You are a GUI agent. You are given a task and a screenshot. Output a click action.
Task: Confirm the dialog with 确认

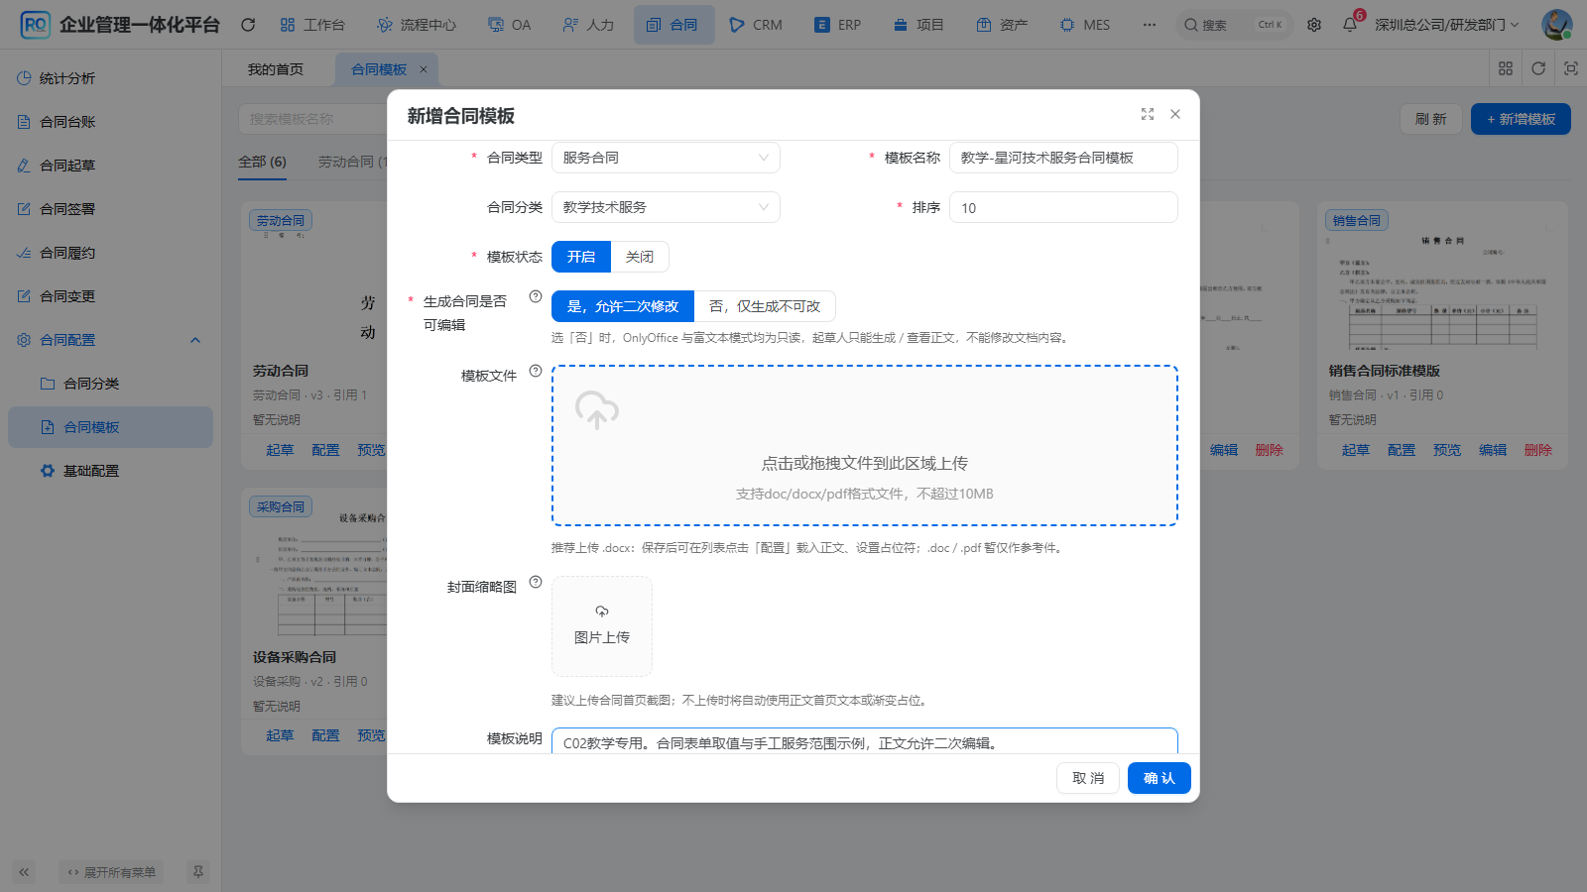tap(1159, 778)
